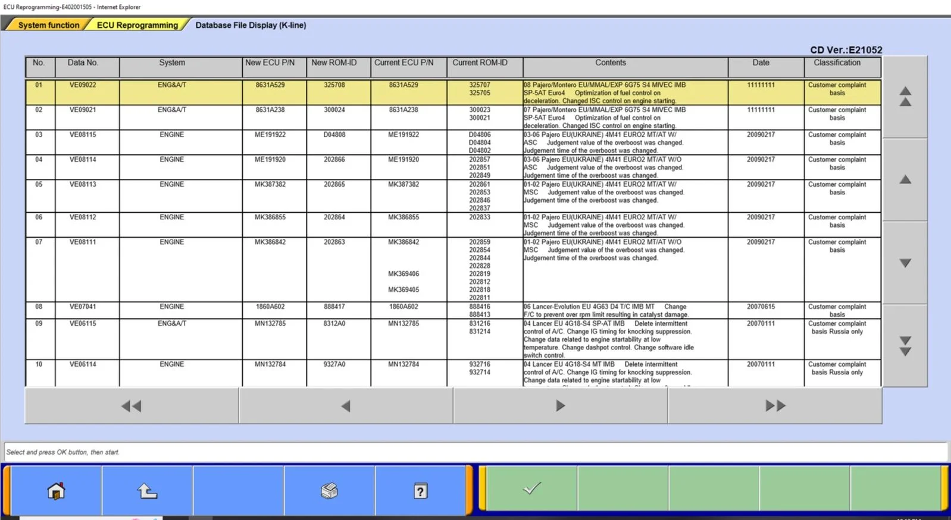Open help with the question mark icon

[x=420, y=491]
